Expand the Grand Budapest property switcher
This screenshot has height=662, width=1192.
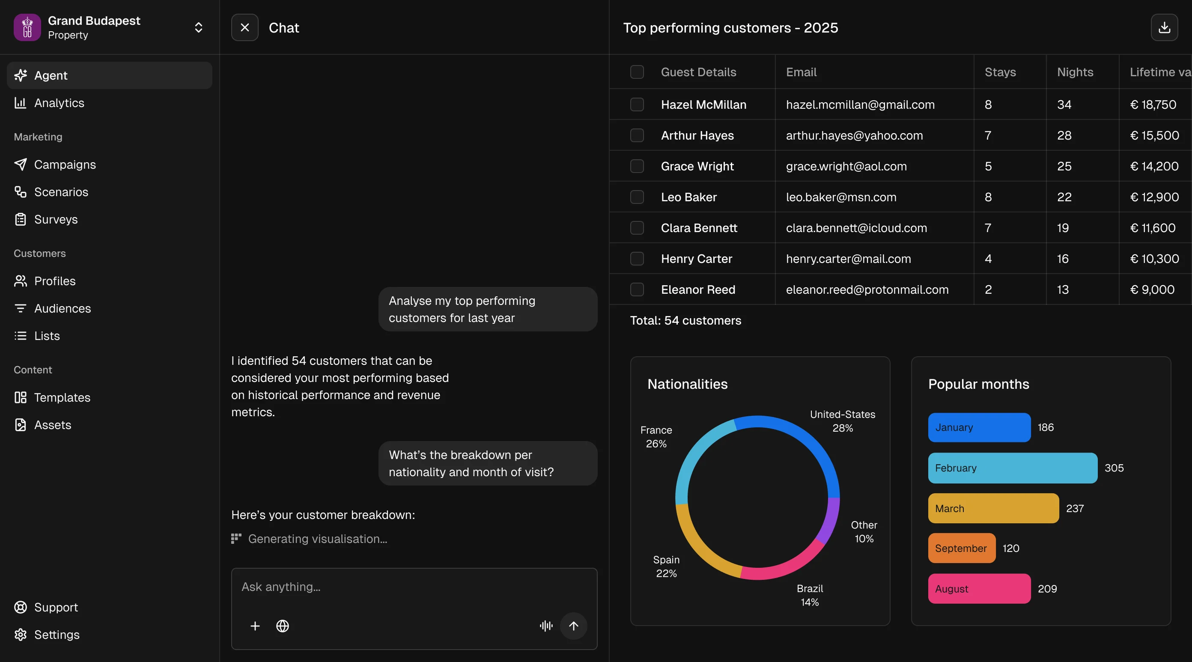click(199, 27)
